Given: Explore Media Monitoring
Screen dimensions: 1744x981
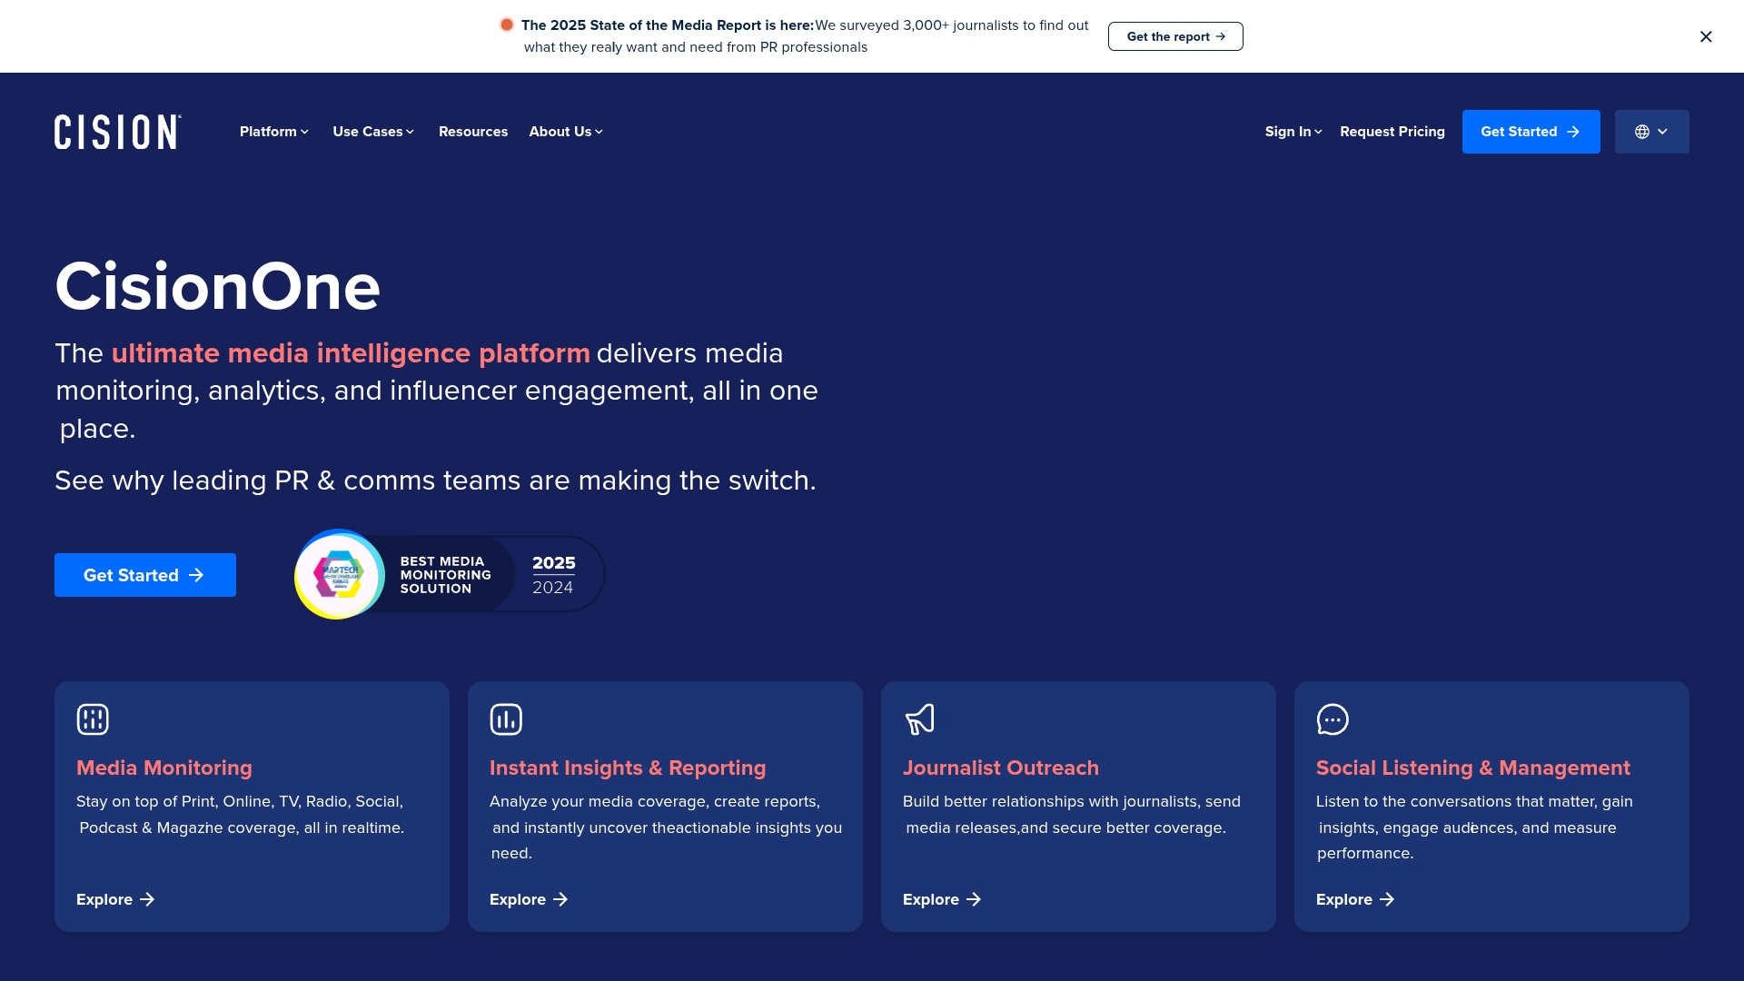Looking at the screenshot, I should [115, 899].
